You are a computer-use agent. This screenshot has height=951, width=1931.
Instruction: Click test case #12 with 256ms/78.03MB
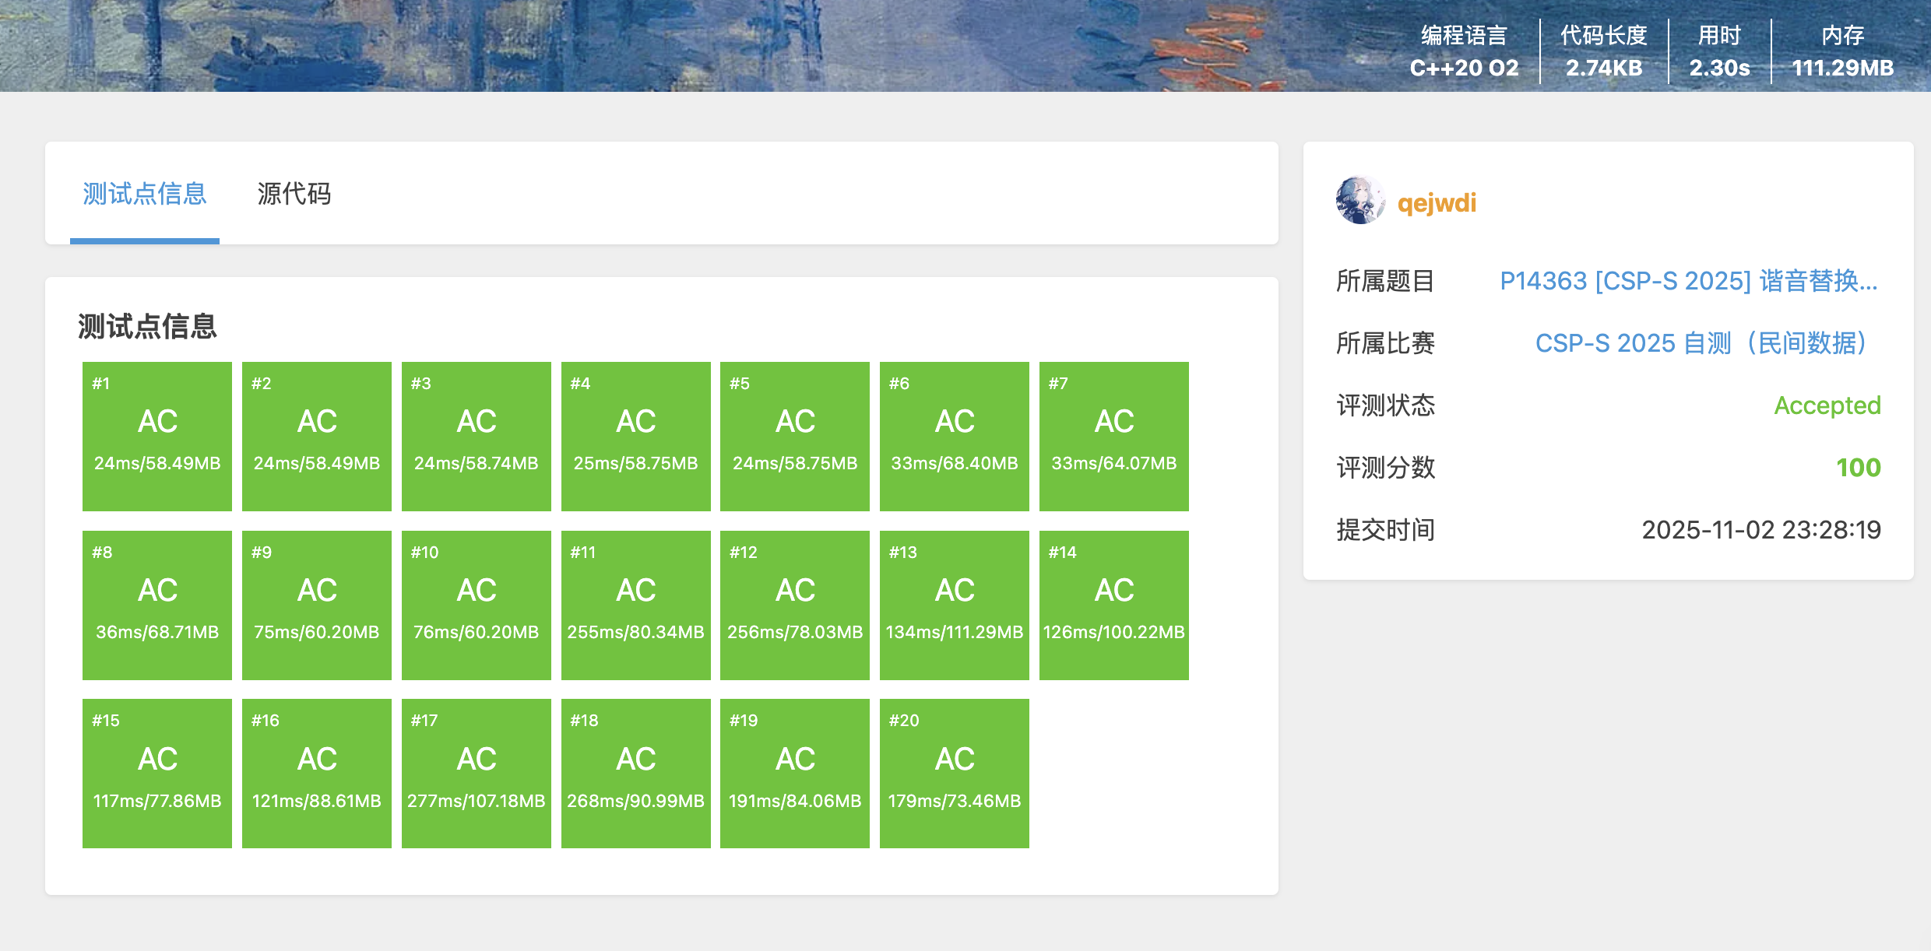tap(794, 605)
